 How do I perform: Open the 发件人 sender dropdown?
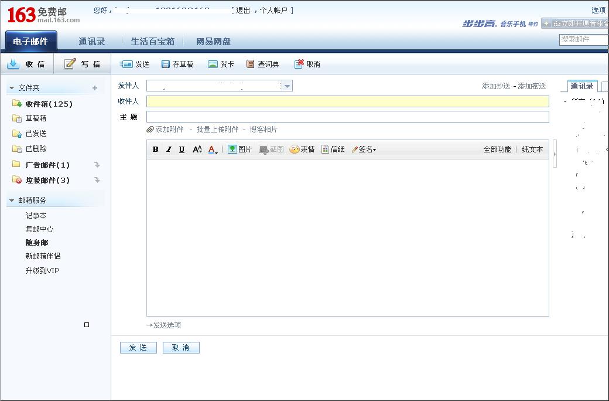[x=287, y=86]
